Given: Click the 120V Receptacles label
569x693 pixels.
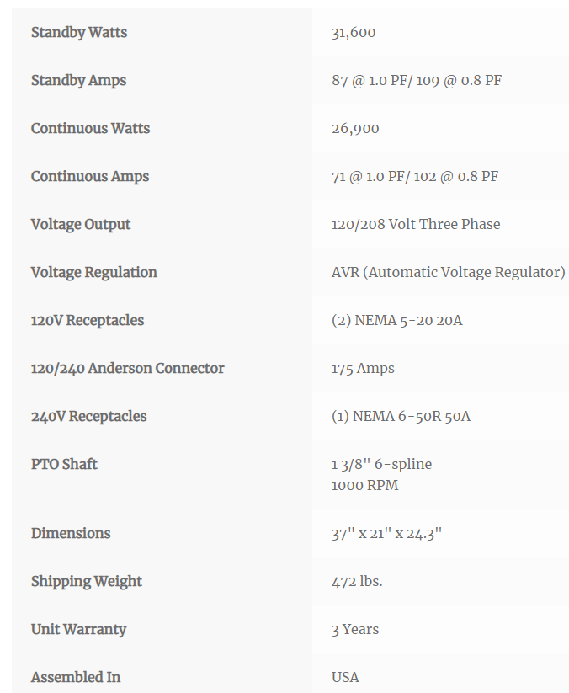Looking at the screenshot, I should [87, 321].
